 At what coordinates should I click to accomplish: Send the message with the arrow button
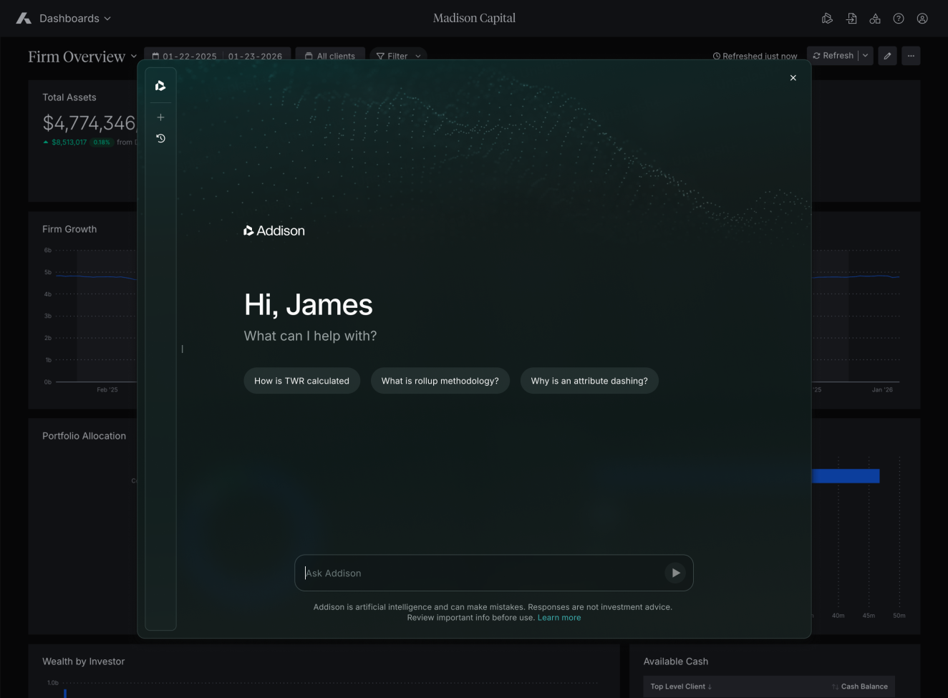(675, 573)
